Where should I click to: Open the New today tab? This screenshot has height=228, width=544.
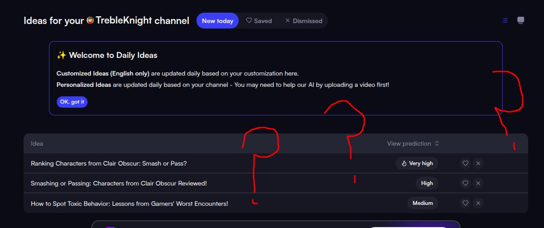click(217, 21)
